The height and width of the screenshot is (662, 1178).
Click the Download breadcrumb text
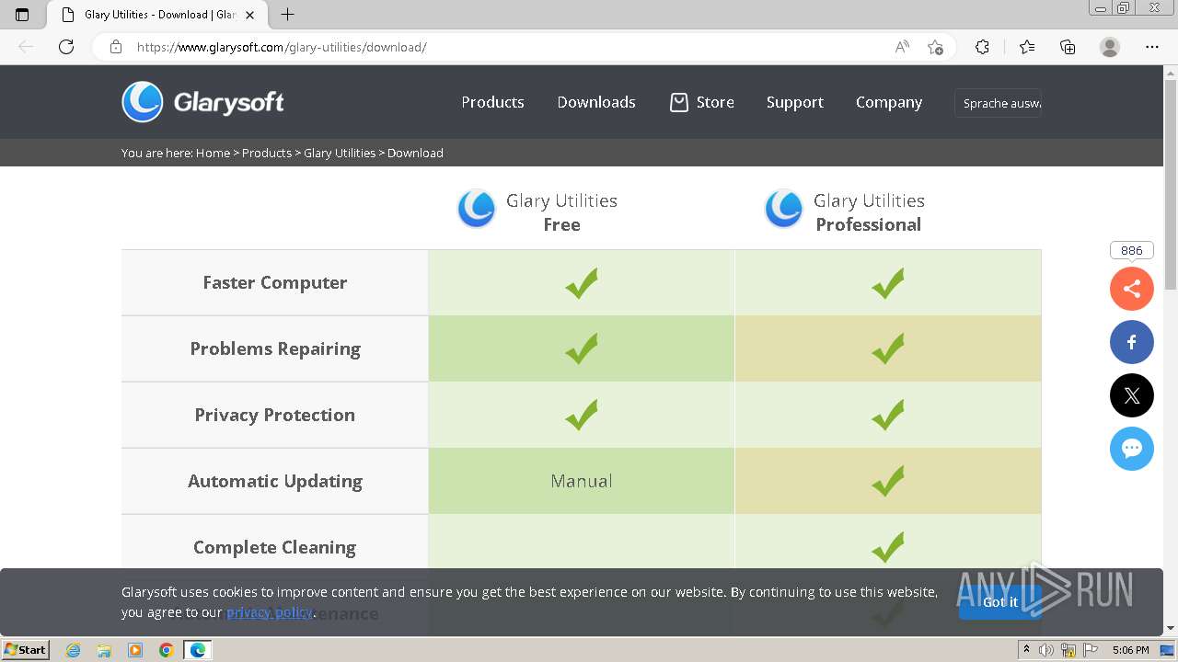pos(415,153)
